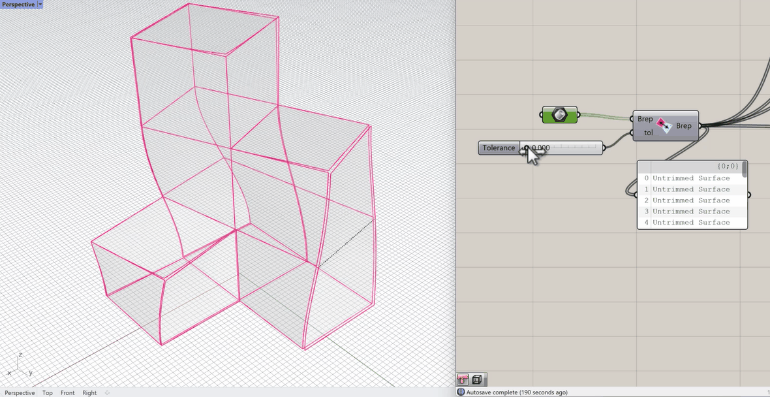
Task: Click the hexagon icon inside the green component
Action: coord(560,114)
